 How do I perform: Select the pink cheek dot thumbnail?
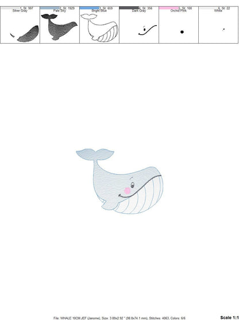pyautogui.click(x=182, y=32)
